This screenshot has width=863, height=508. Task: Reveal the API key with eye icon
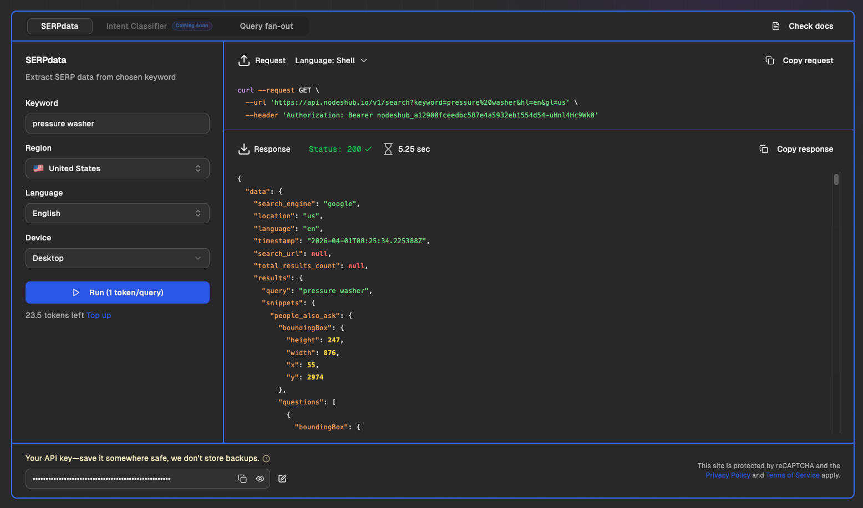tap(260, 479)
